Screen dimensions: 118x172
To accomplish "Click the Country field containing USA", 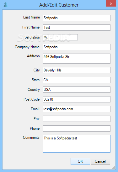I will [x=77, y=90].
